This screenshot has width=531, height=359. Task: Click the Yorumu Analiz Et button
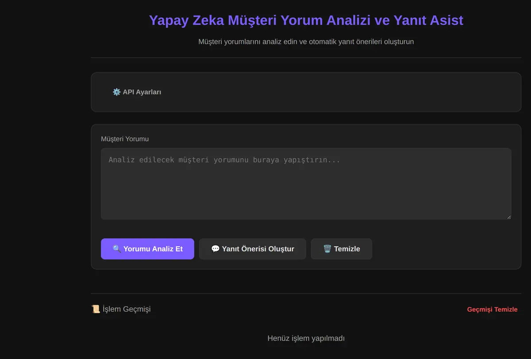(x=147, y=249)
